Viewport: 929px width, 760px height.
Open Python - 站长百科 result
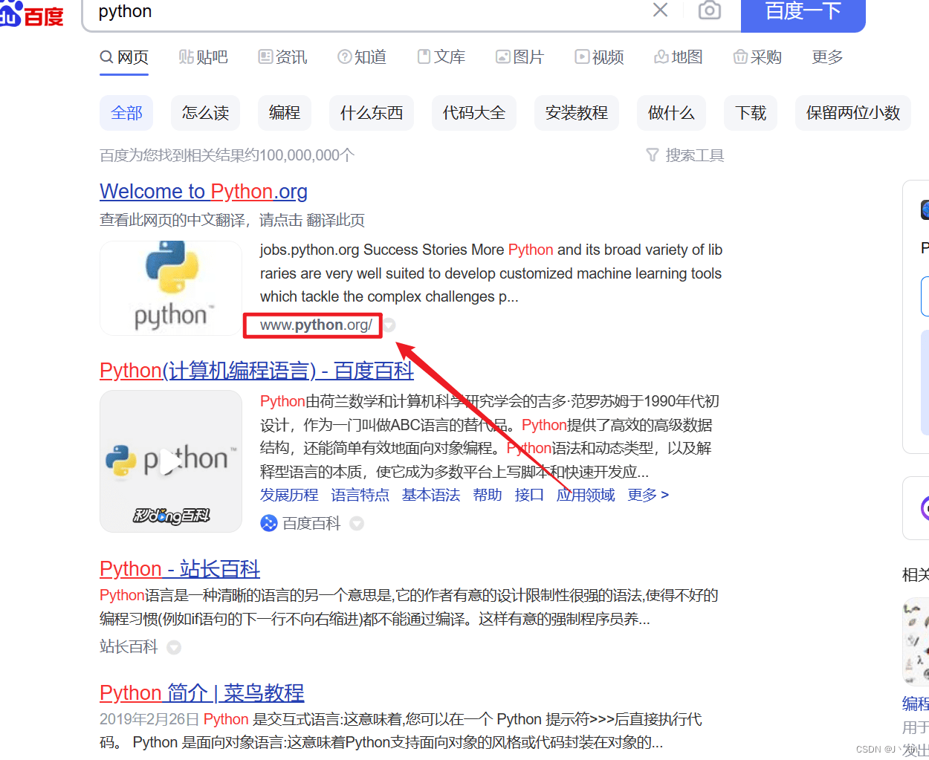180,569
